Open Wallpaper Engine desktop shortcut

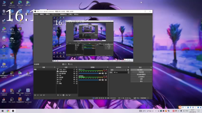[x=28, y=92]
